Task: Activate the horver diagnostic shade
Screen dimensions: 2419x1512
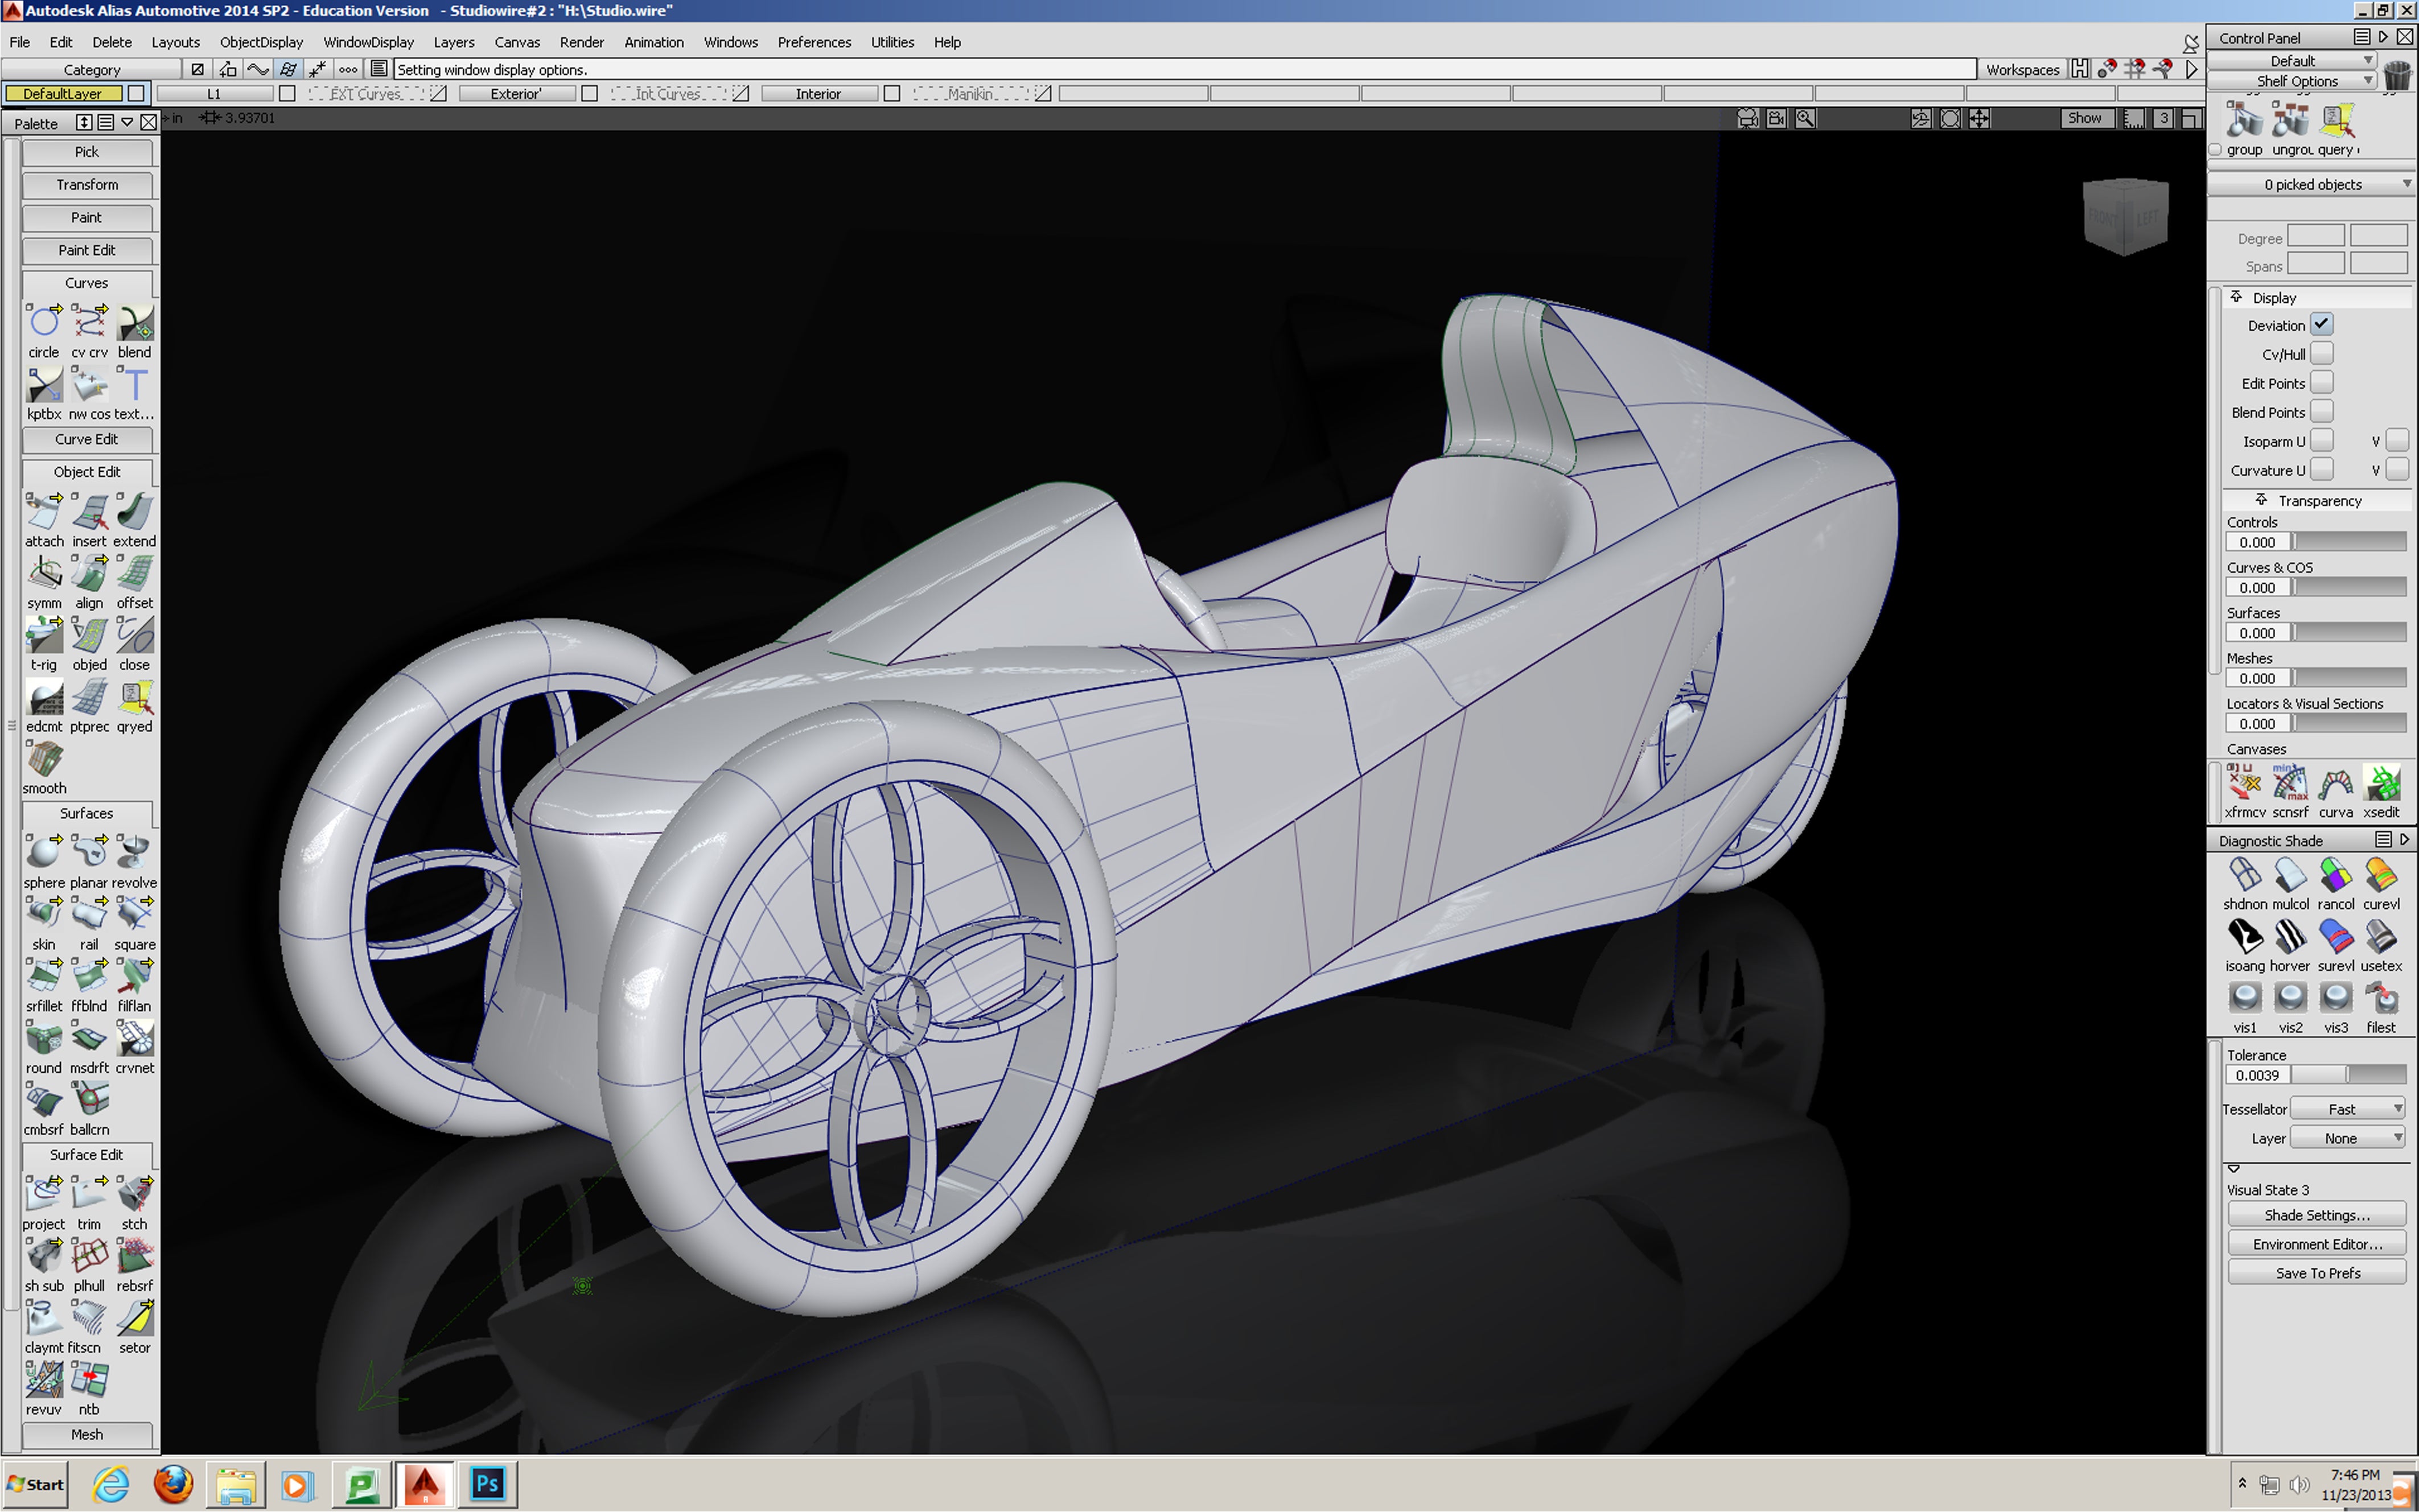Action: tap(2290, 937)
